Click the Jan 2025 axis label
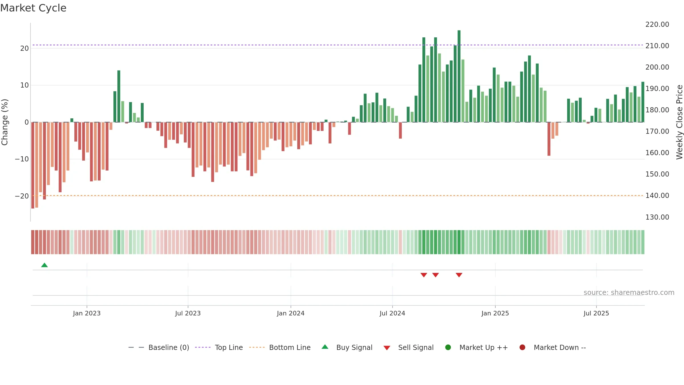 (495, 313)
